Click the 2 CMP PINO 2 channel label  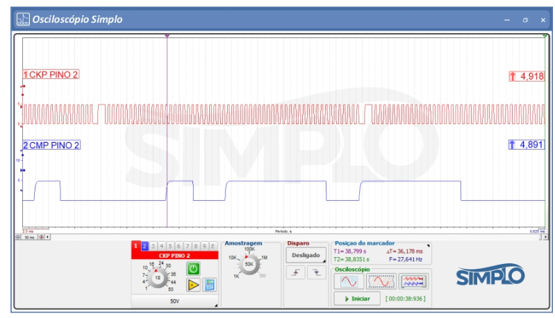[51, 145]
